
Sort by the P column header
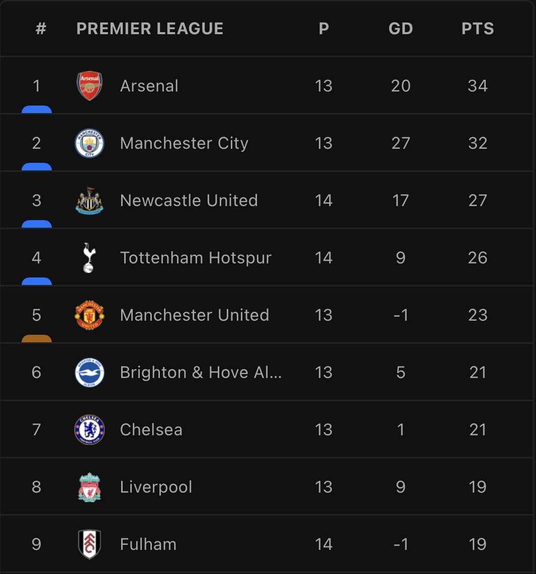[324, 29]
